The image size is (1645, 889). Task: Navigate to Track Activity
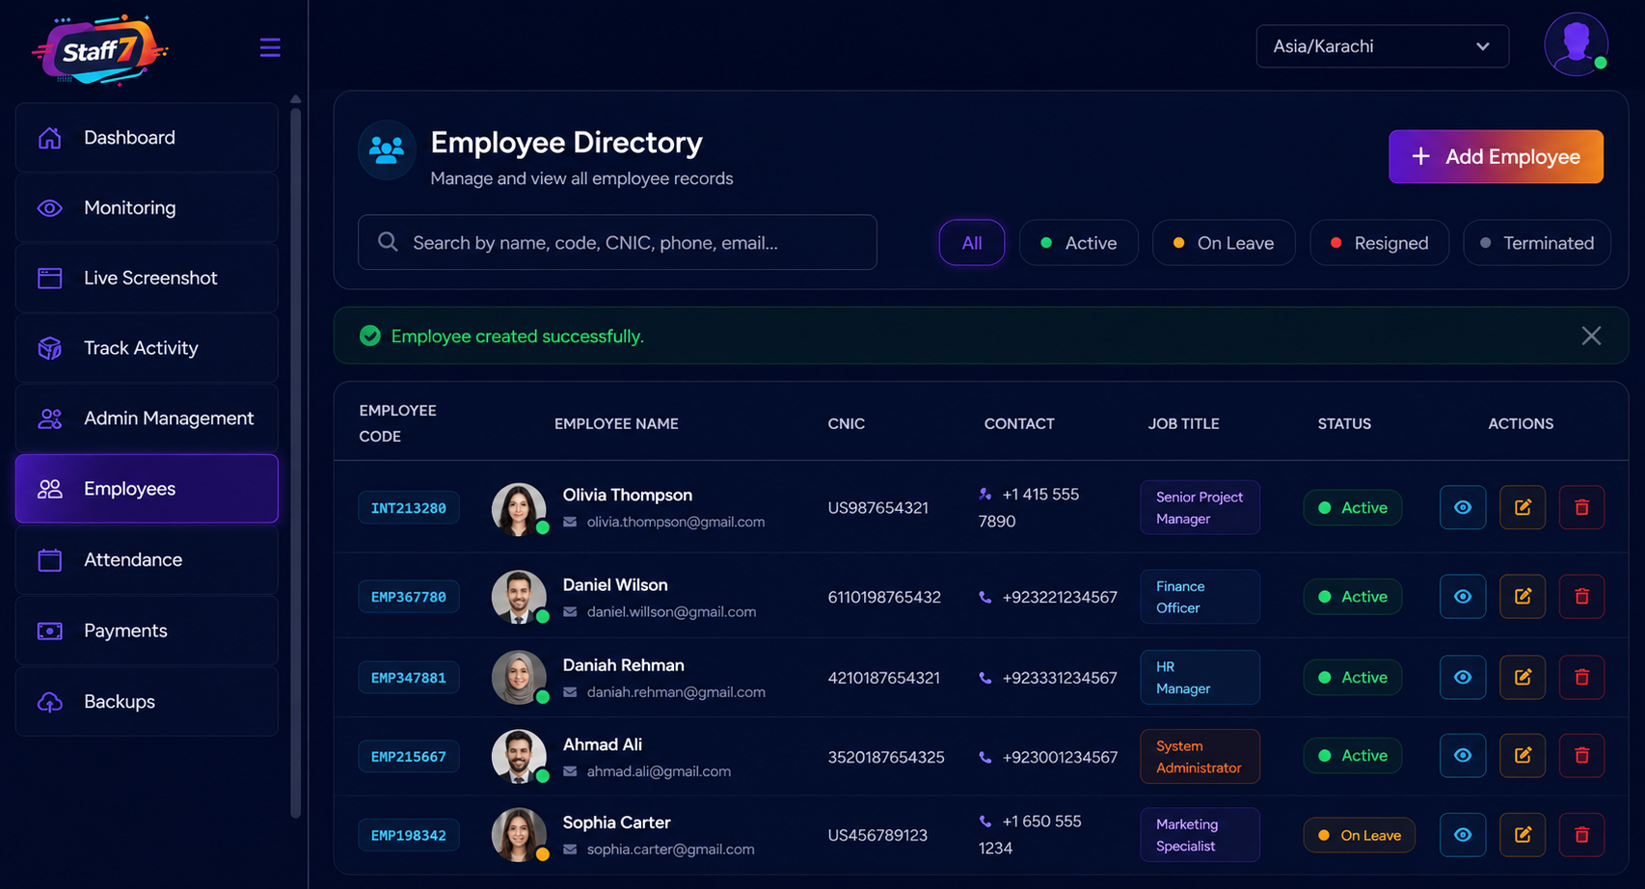click(x=147, y=348)
